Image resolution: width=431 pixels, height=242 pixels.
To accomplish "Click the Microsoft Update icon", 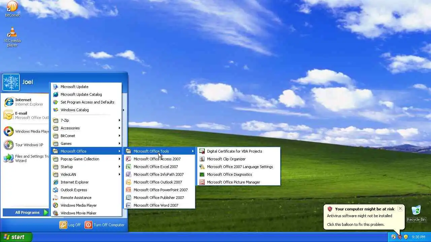I will coord(56,87).
